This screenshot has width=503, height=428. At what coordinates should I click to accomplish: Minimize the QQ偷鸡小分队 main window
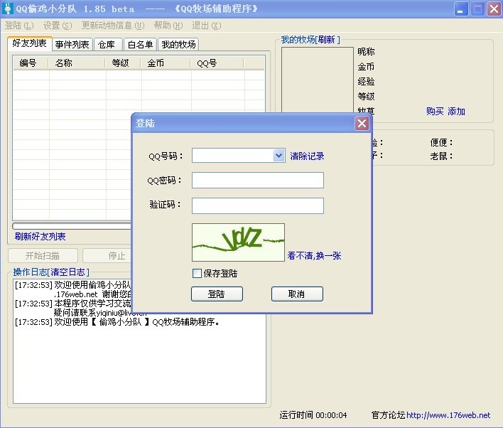461,9
